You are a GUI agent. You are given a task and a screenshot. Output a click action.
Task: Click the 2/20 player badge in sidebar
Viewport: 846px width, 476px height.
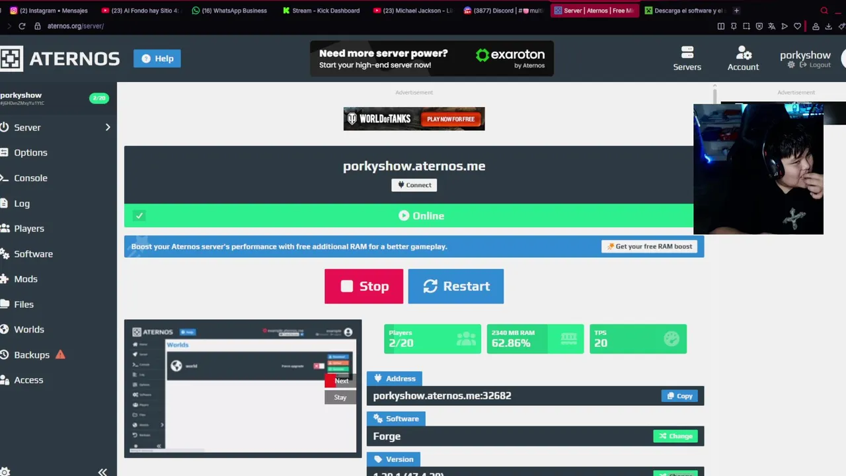click(x=98, y=98)
